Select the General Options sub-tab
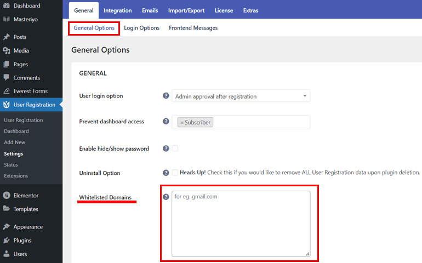The image size is (422, 263). coord(94,28)
